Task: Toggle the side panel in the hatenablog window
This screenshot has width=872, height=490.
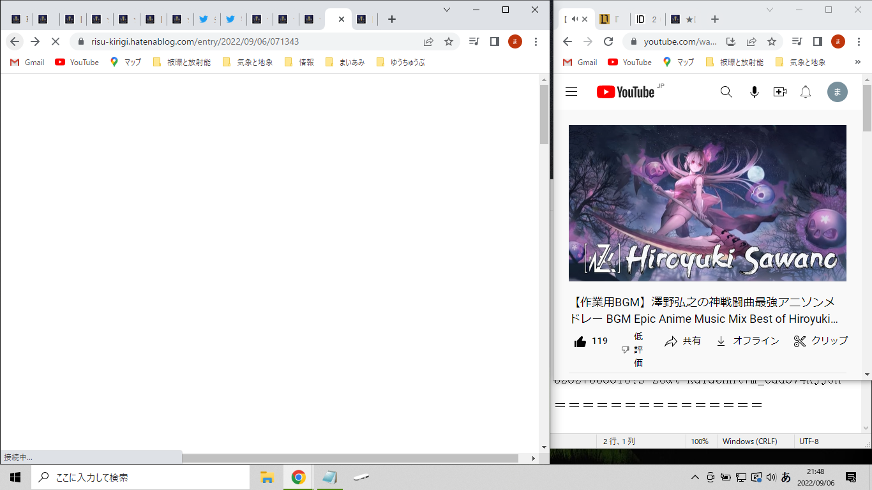Action: (x=495, y=41)
